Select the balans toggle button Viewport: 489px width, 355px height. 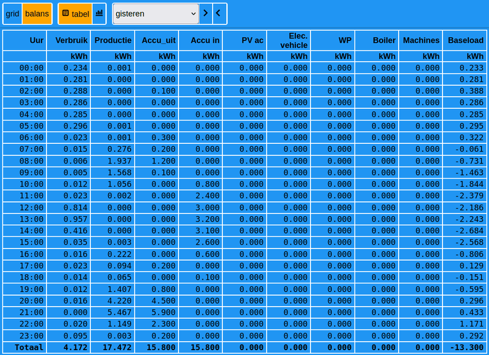(x=37, y=13)
